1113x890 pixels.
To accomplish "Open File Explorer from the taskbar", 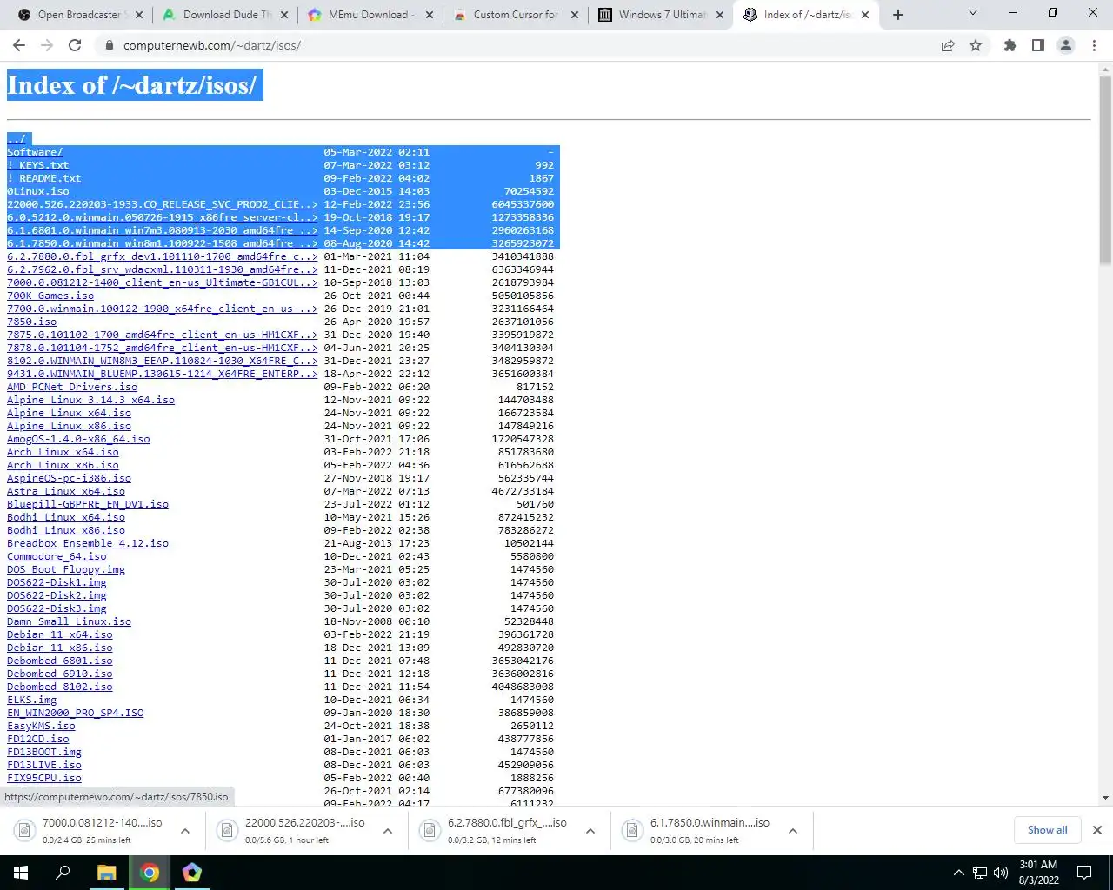I will (x=106, y=873).
